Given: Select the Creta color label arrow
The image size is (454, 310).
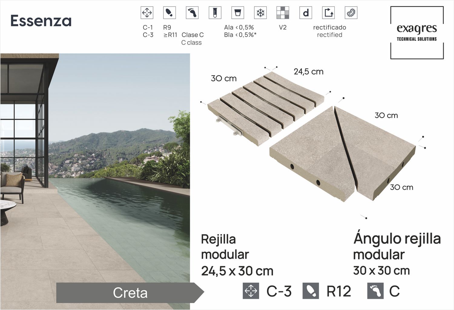Looking at the screenshot, I should point(130,292).
